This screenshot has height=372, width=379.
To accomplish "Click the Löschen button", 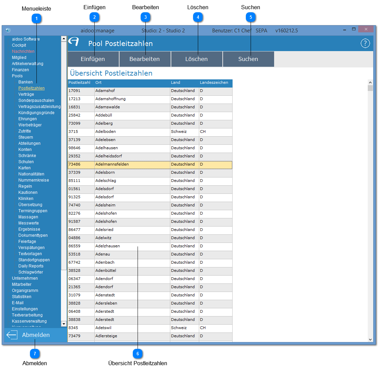I will tap(196, 59).
